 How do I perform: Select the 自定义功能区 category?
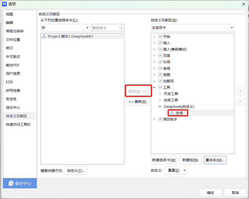pos(20,116)
